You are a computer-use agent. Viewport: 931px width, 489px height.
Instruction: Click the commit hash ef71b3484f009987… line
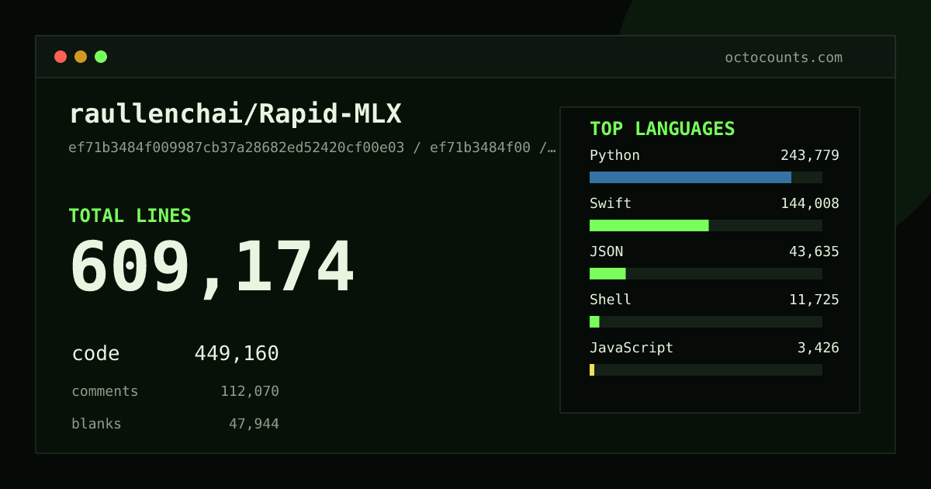tap(312, 147)
